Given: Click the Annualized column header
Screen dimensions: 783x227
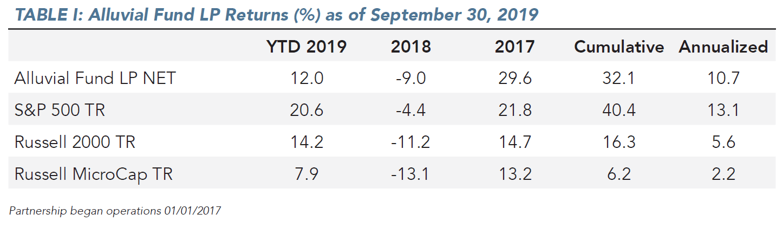Looking at the screenshot, I should (x=723, y=47).
